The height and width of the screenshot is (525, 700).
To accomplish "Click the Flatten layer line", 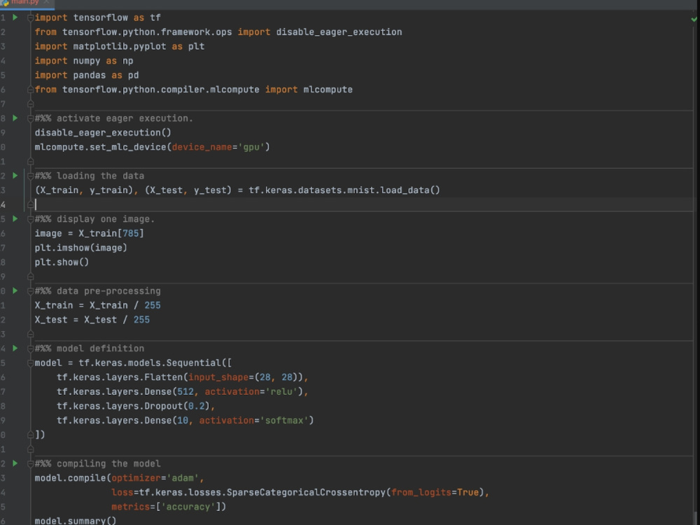I will pyautogui.click(x=182, y=377).
